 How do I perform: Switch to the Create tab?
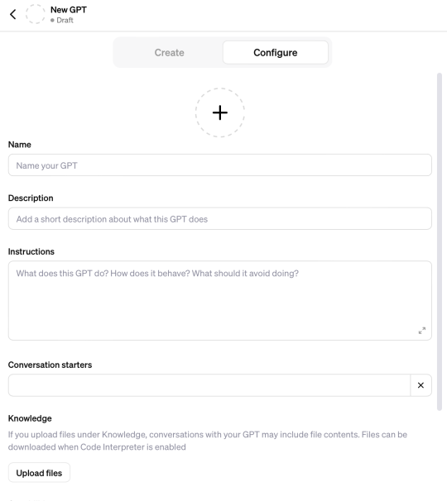(169, 52)
